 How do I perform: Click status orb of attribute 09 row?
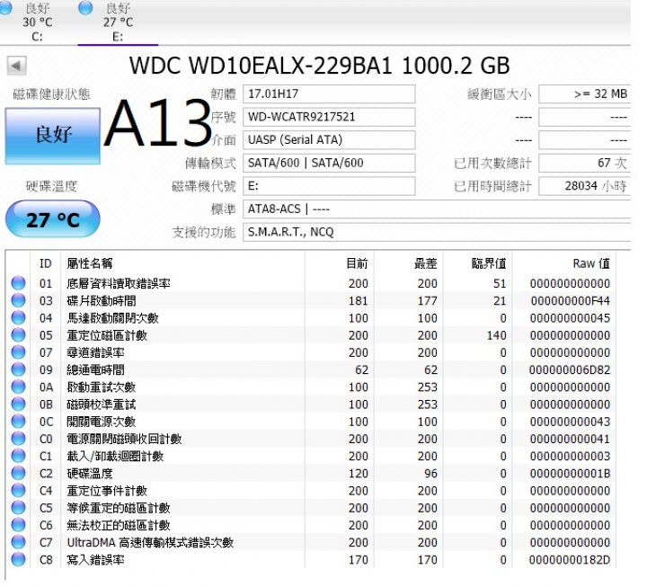(18, 369)
